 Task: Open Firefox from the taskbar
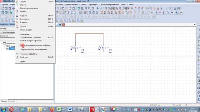tap(52, 110)
